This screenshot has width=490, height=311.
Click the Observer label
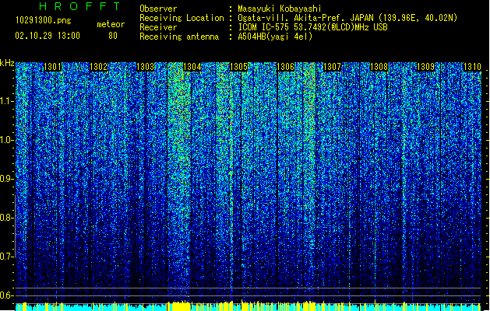158,9
